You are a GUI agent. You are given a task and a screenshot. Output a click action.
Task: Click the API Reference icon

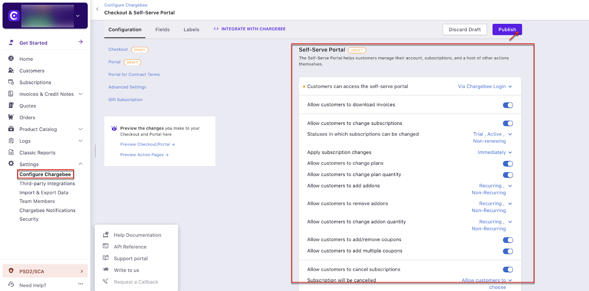click(106, 246)
